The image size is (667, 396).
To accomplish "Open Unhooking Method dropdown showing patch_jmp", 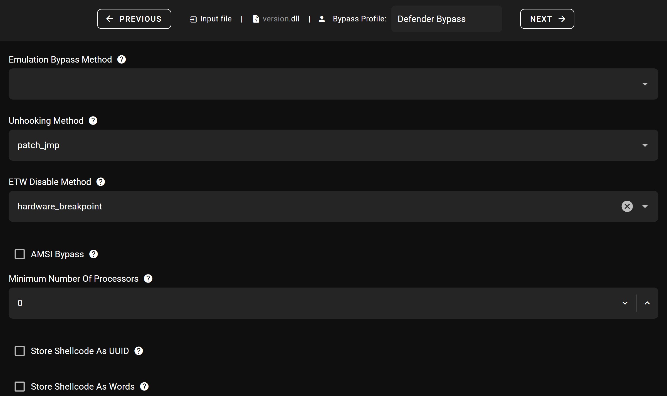I will (645, 145).
